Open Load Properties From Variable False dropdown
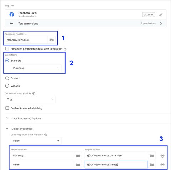 [x=36, y=141]
